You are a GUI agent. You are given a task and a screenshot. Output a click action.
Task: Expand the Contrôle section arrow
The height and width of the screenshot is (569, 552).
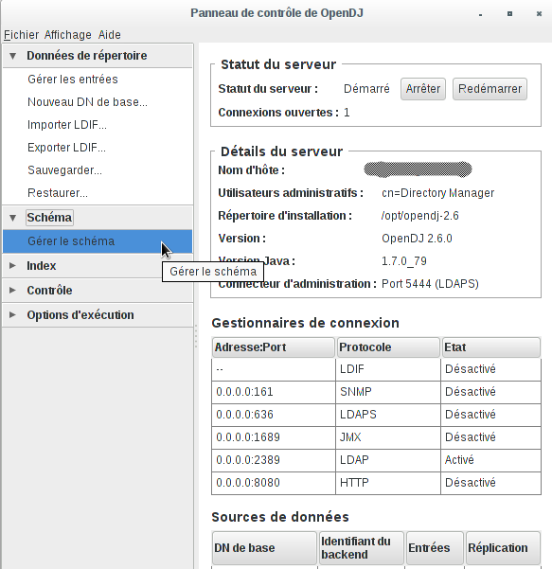point(12,291)
